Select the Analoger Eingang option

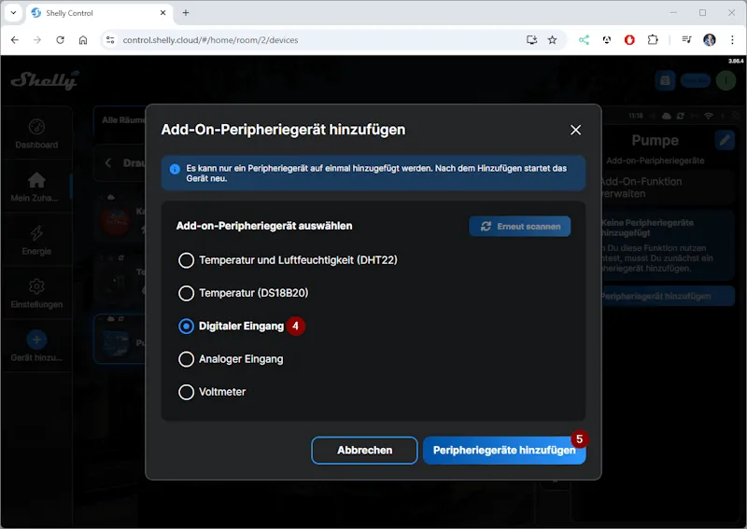[187, 359]
